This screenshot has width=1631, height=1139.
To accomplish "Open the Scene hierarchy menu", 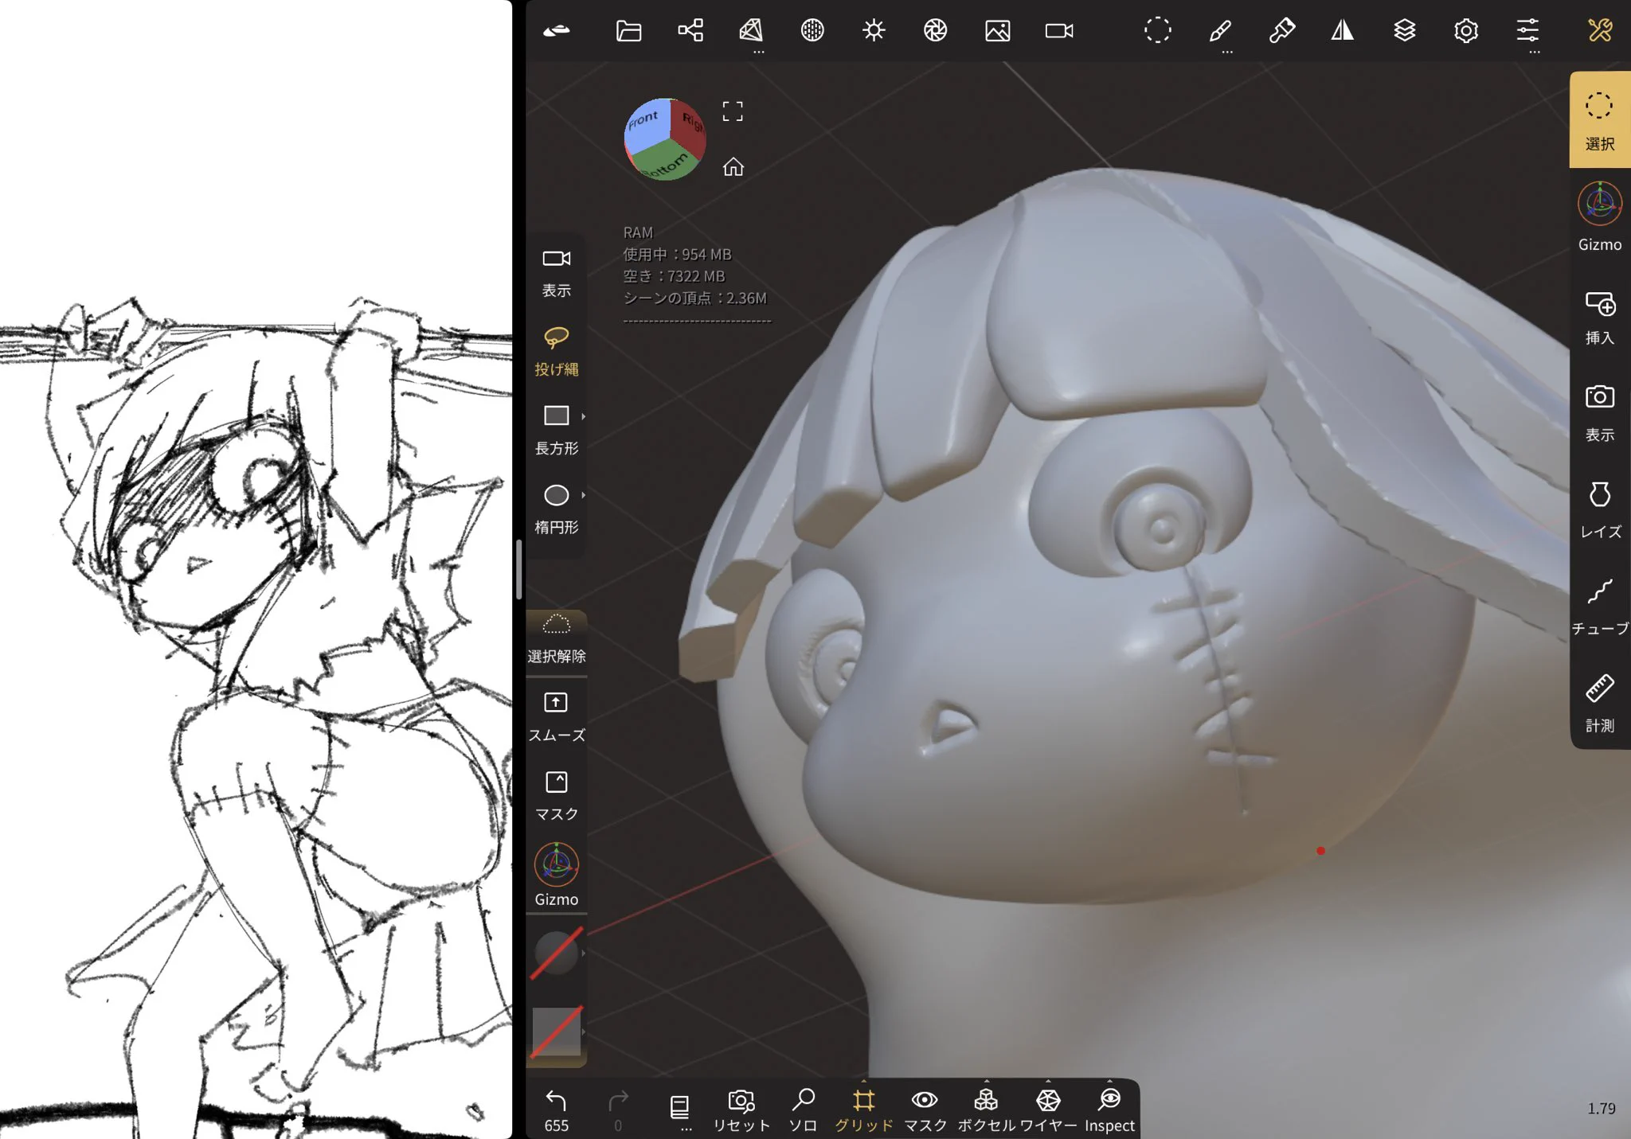I will [690, 31].
